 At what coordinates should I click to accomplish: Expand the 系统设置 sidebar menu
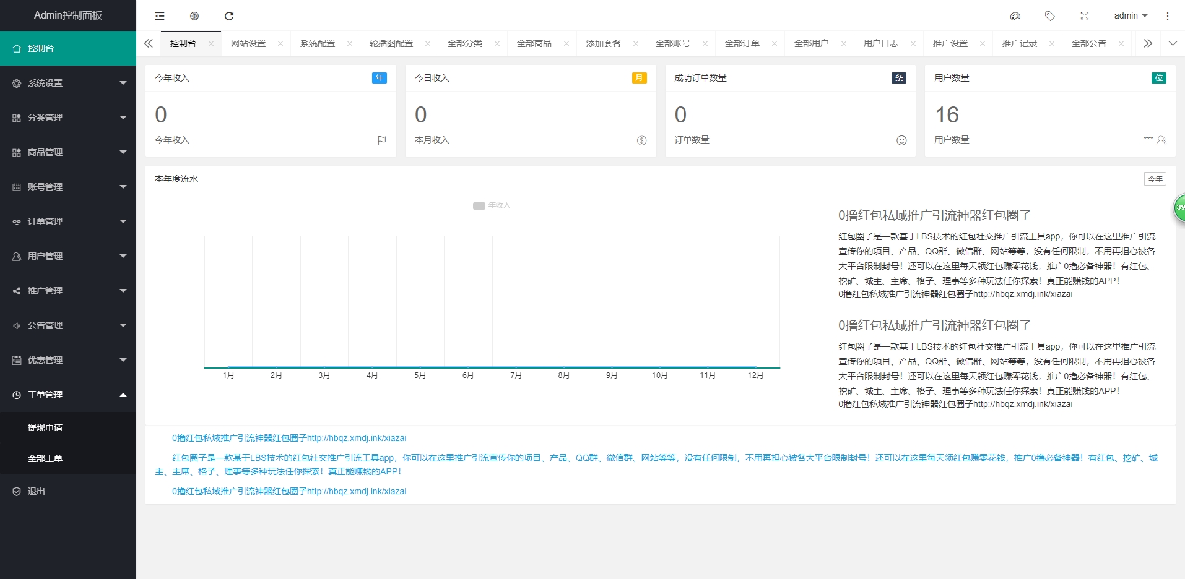tap(68, 83)
